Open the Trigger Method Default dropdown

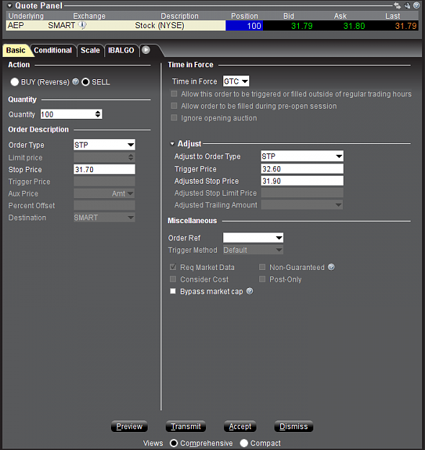click(x=253, y=250)
